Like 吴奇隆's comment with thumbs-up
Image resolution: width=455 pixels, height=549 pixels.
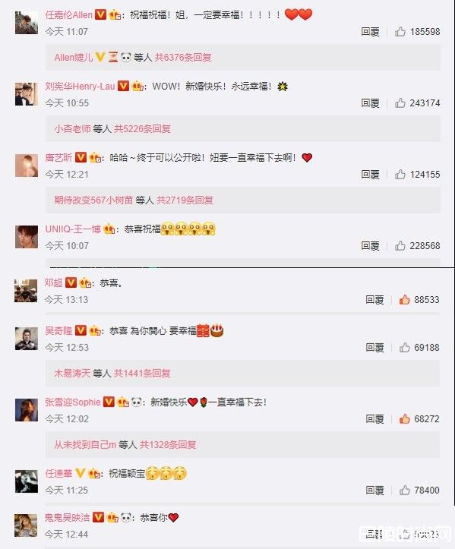point(405,347)
